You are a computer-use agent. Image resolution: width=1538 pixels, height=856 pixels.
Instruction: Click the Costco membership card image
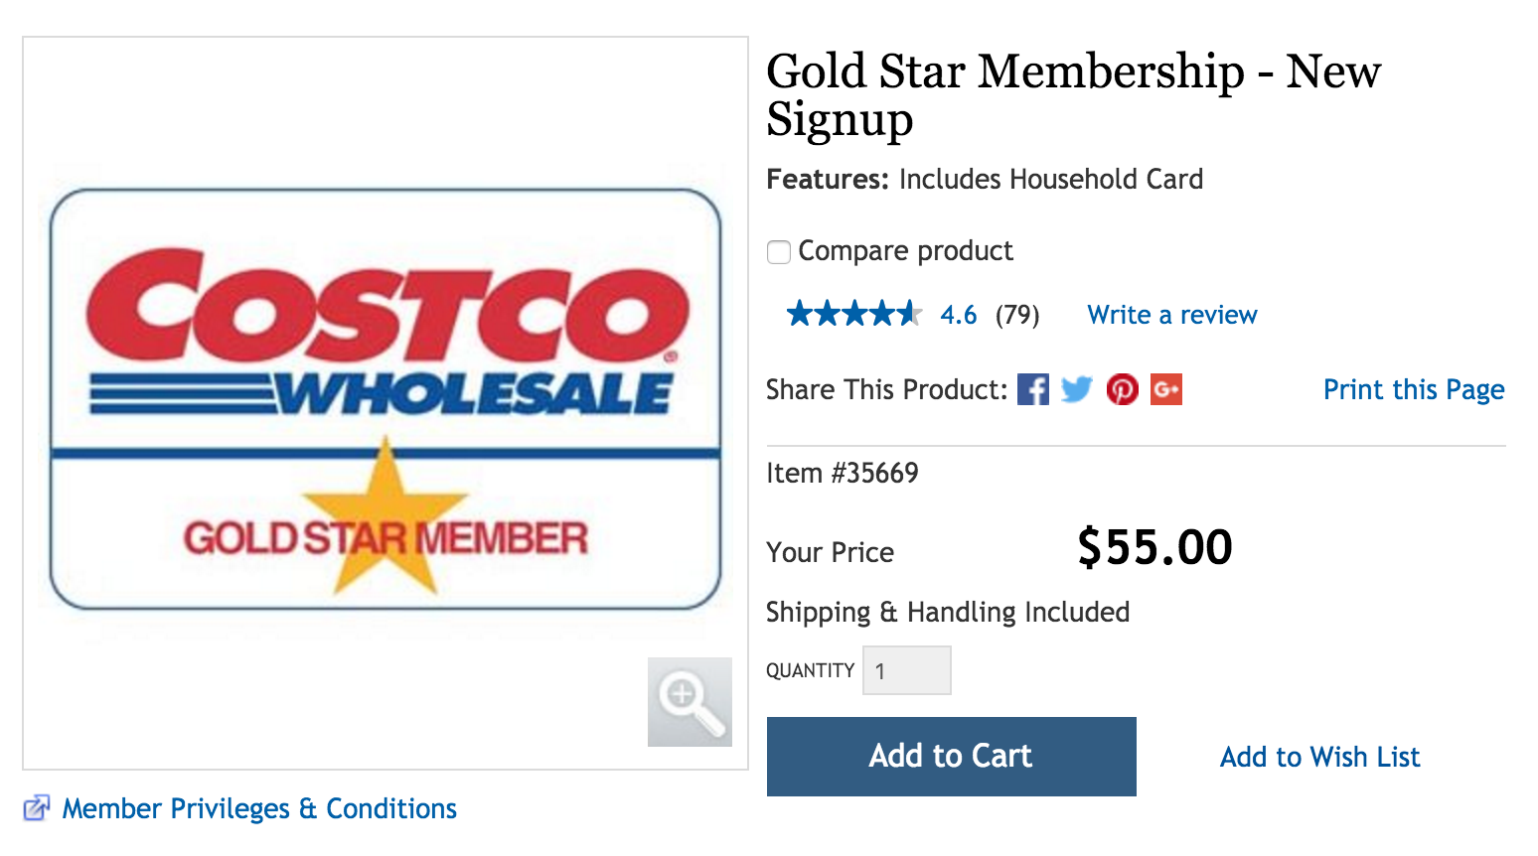click(385, 399)
